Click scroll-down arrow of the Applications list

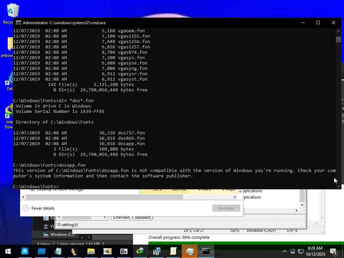(302, 205)
